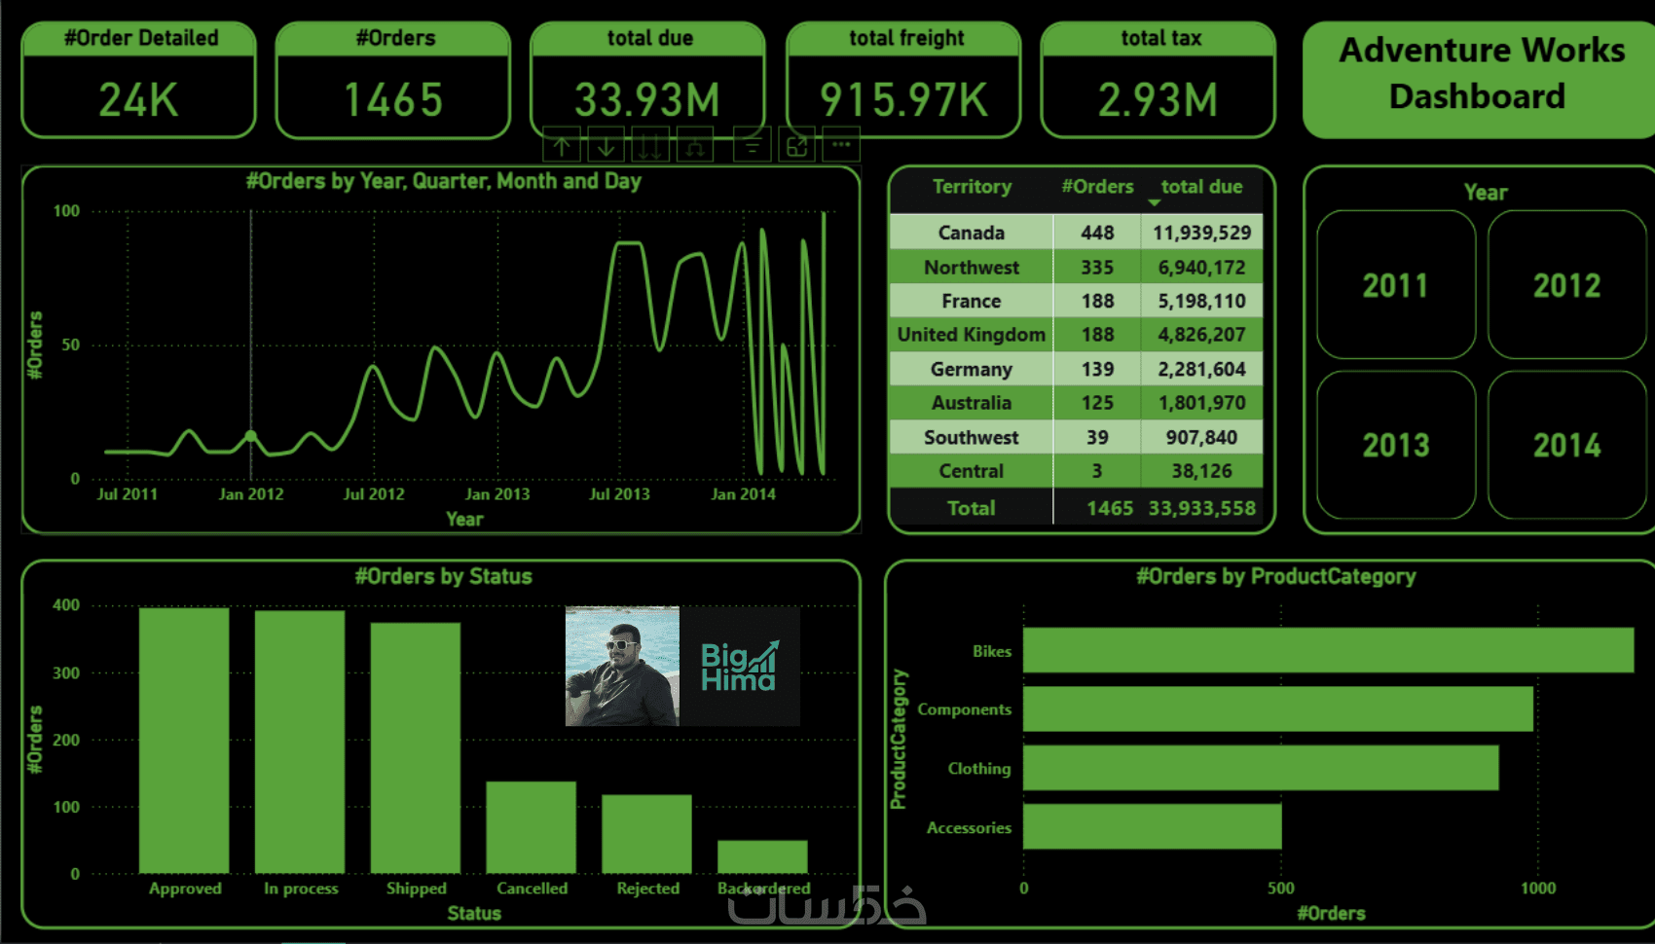Click the 335 orders value for Northwest
Viewport: 1655px width, 944px height.
1097,267
